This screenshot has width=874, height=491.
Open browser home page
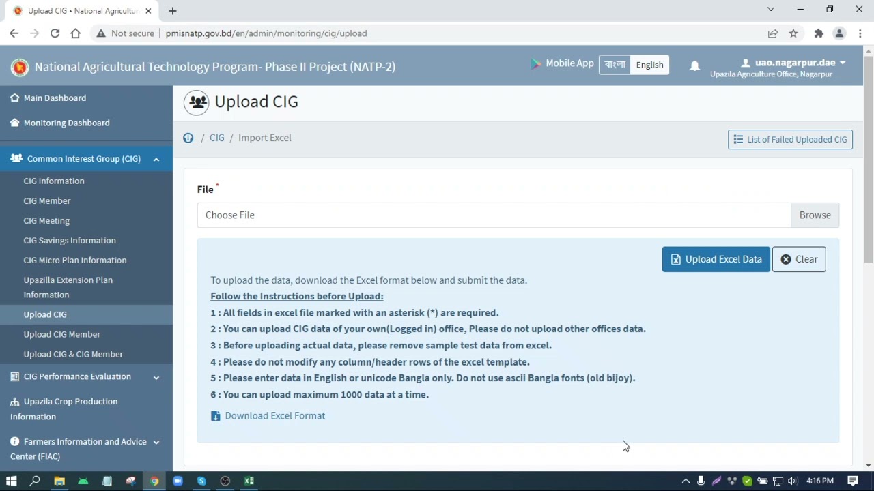[x=75, y=33]
